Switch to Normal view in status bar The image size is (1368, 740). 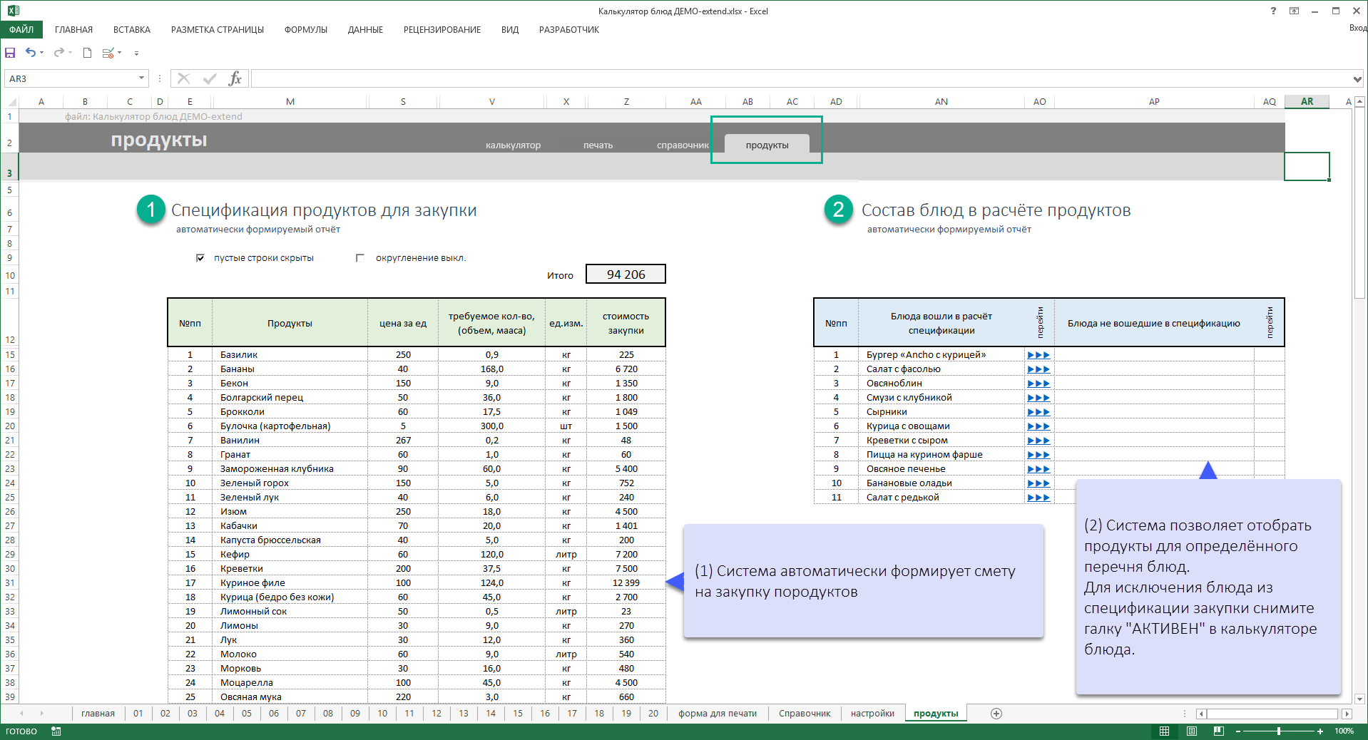pyautogui.click(x=1164, y=731)
